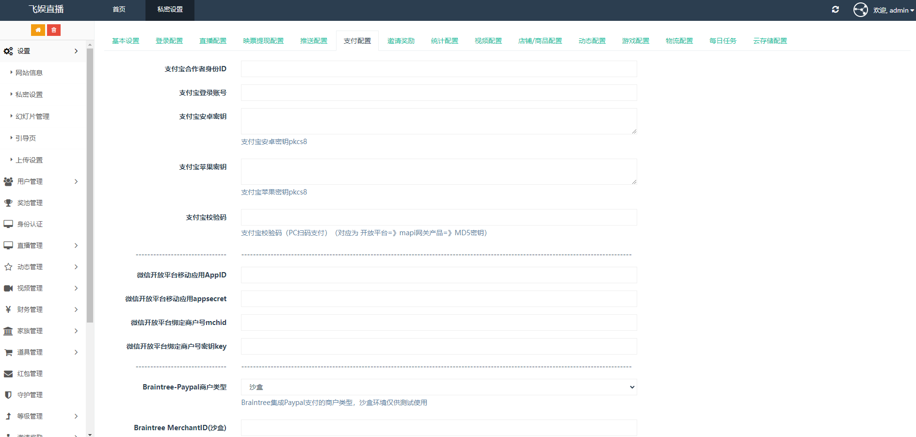The height and width of the screenshot is (437, 916).
Task: Open the 首页 menu in the top bar
Action: 118,9
